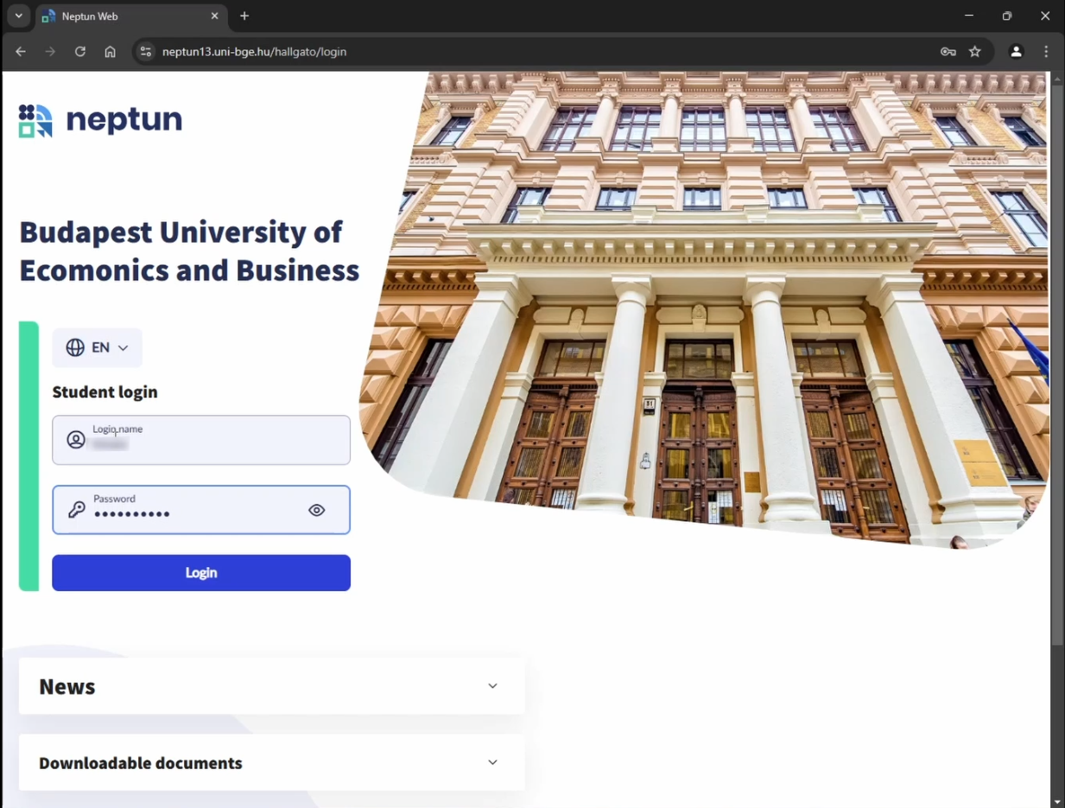The image size is (1065, 808).
Task: Click the Neptun logo icon
Action: 35,121
